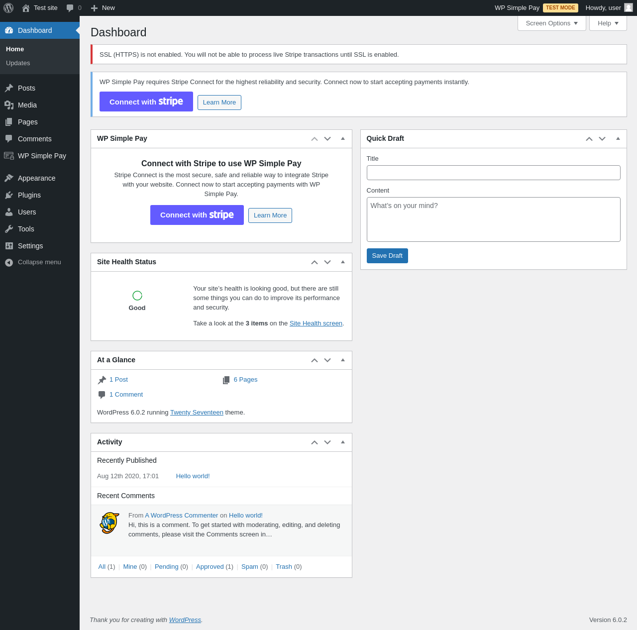This screenshot has height=630, width=637.
Task: Click Connect with Stripe in top notice
Action: click(x=146, y=102)
